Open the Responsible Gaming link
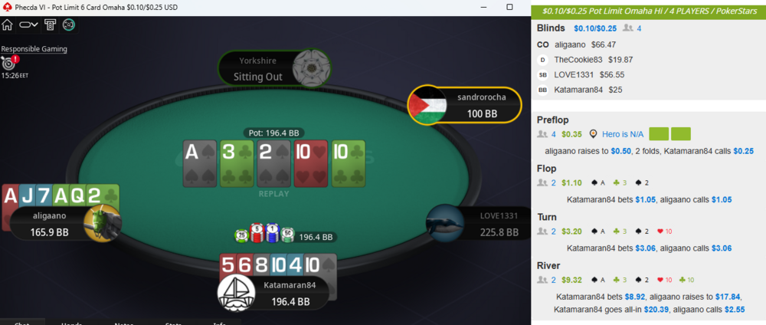The width and height of the screenshot is (766, 325). click(34, 49)
